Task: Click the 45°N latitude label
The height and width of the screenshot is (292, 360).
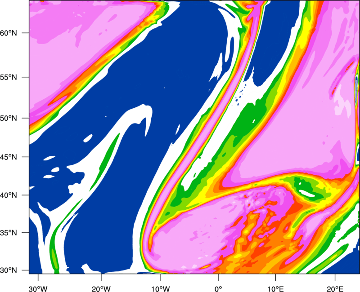Action: tap(9, 157)
